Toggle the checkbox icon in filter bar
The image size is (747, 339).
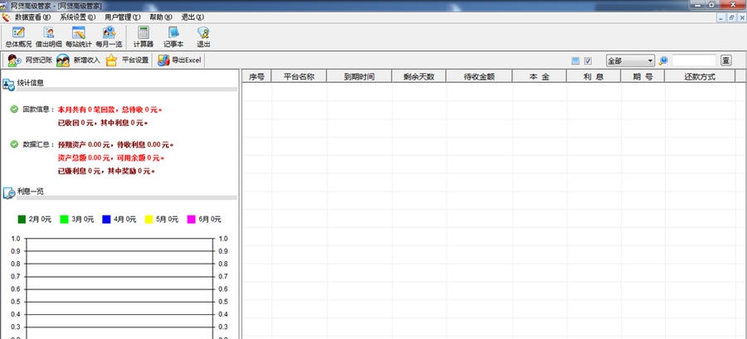(588, 61)
